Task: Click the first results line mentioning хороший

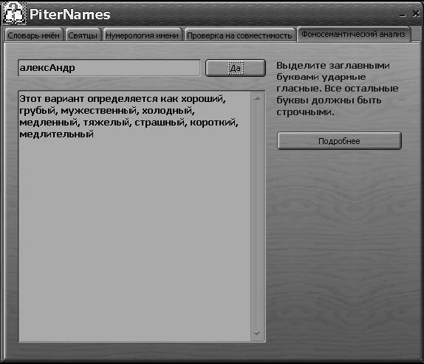Action: (123, 99)
